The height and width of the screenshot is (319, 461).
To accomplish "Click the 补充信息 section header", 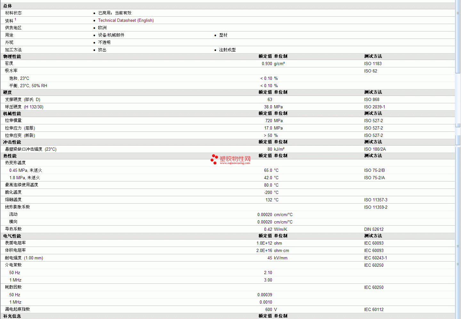I will coord(12,316).
